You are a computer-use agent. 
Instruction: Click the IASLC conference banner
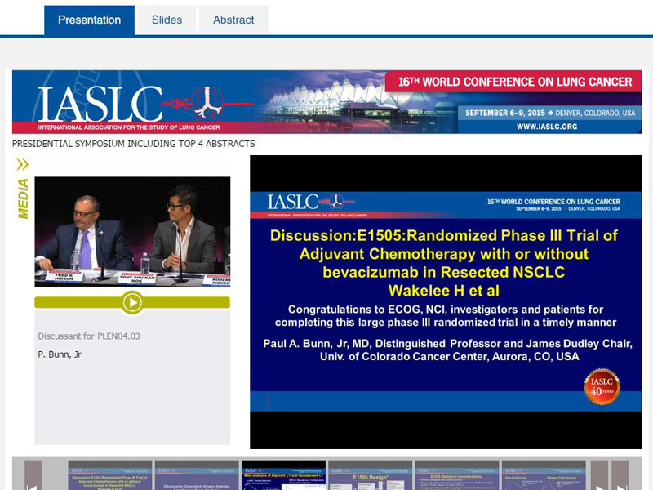point(326,101)
